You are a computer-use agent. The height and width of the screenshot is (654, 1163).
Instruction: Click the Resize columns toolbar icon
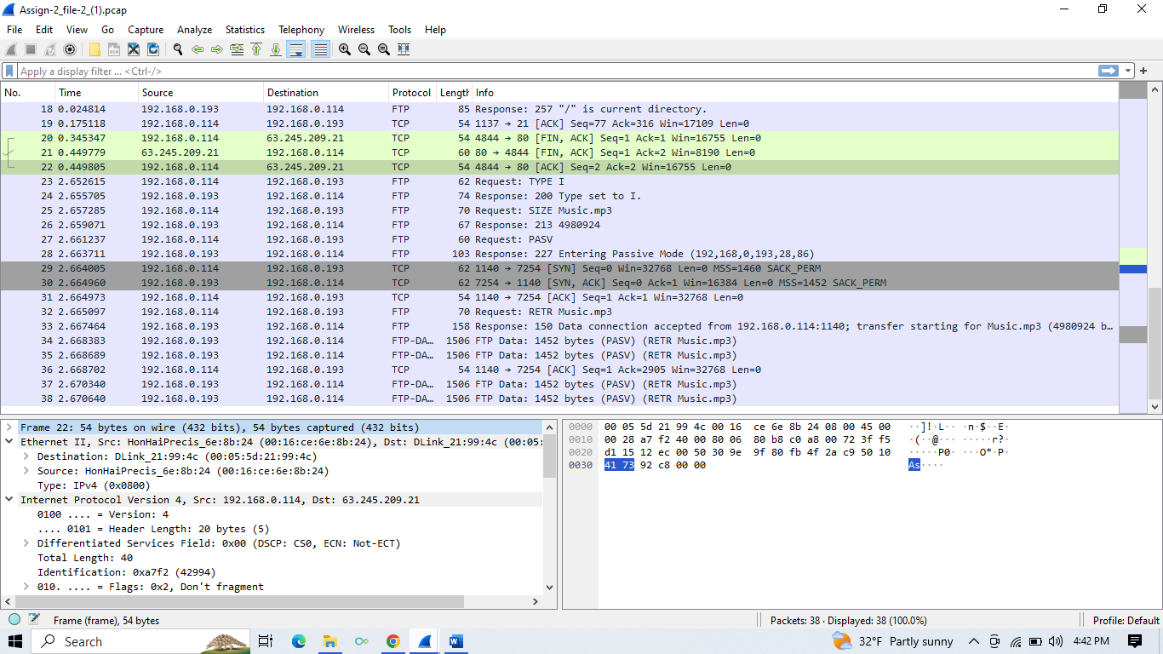[x=404, y=49]
